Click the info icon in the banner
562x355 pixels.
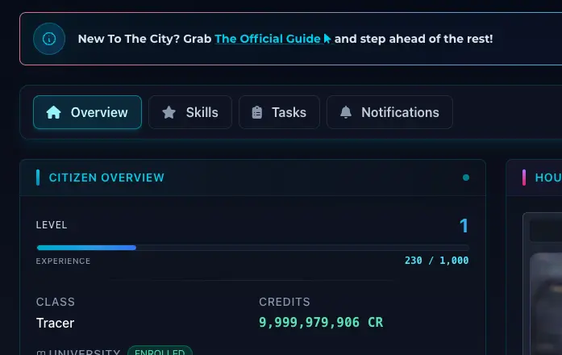(49, 39)
